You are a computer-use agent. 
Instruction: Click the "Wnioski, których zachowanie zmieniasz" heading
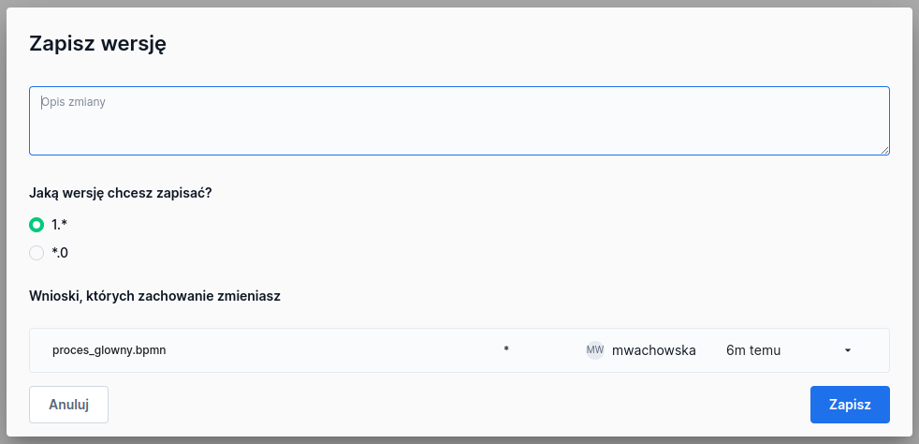point(155,296)
